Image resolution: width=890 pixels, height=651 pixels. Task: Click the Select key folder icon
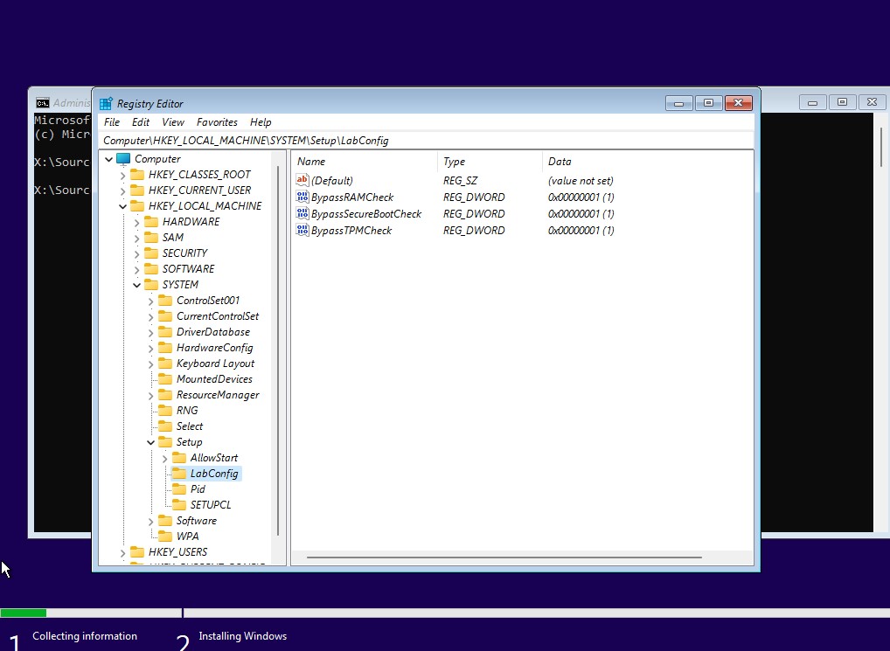(164, 426)
